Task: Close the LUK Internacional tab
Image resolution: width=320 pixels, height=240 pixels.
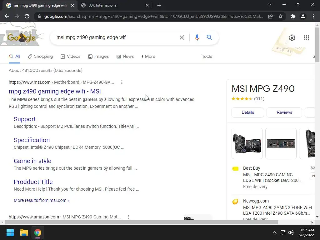Action: tap(147, 5)
